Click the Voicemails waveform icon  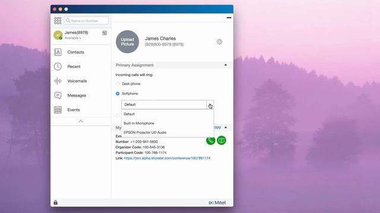[58, 81]
